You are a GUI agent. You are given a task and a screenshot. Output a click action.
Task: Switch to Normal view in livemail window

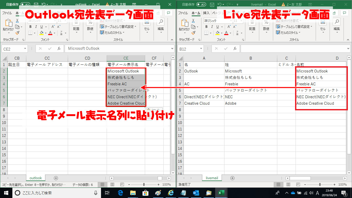[x=278, y=185]
